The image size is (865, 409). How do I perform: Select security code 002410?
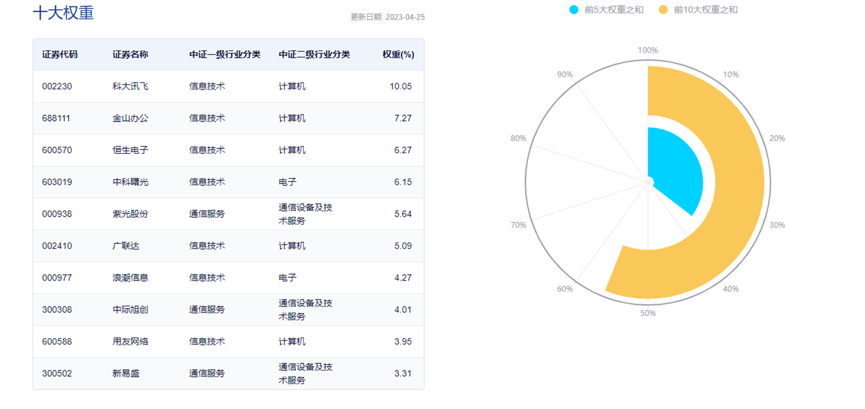tap(57, 246)
